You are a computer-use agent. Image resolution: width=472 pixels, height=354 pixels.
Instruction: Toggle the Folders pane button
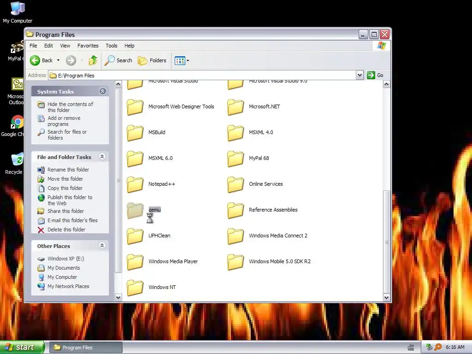pyautogui.click(x=152, y=60)
